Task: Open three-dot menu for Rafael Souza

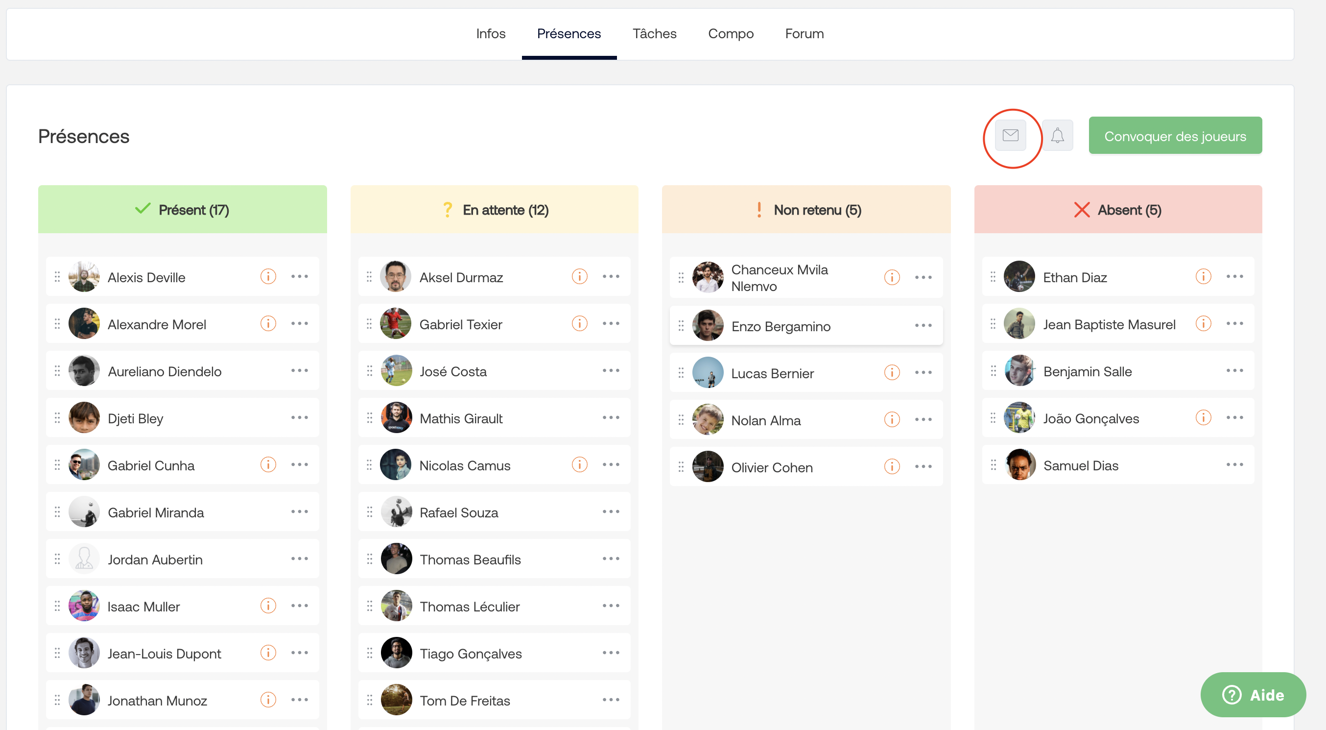Action: pyautogui.click(x=611, y=511)
